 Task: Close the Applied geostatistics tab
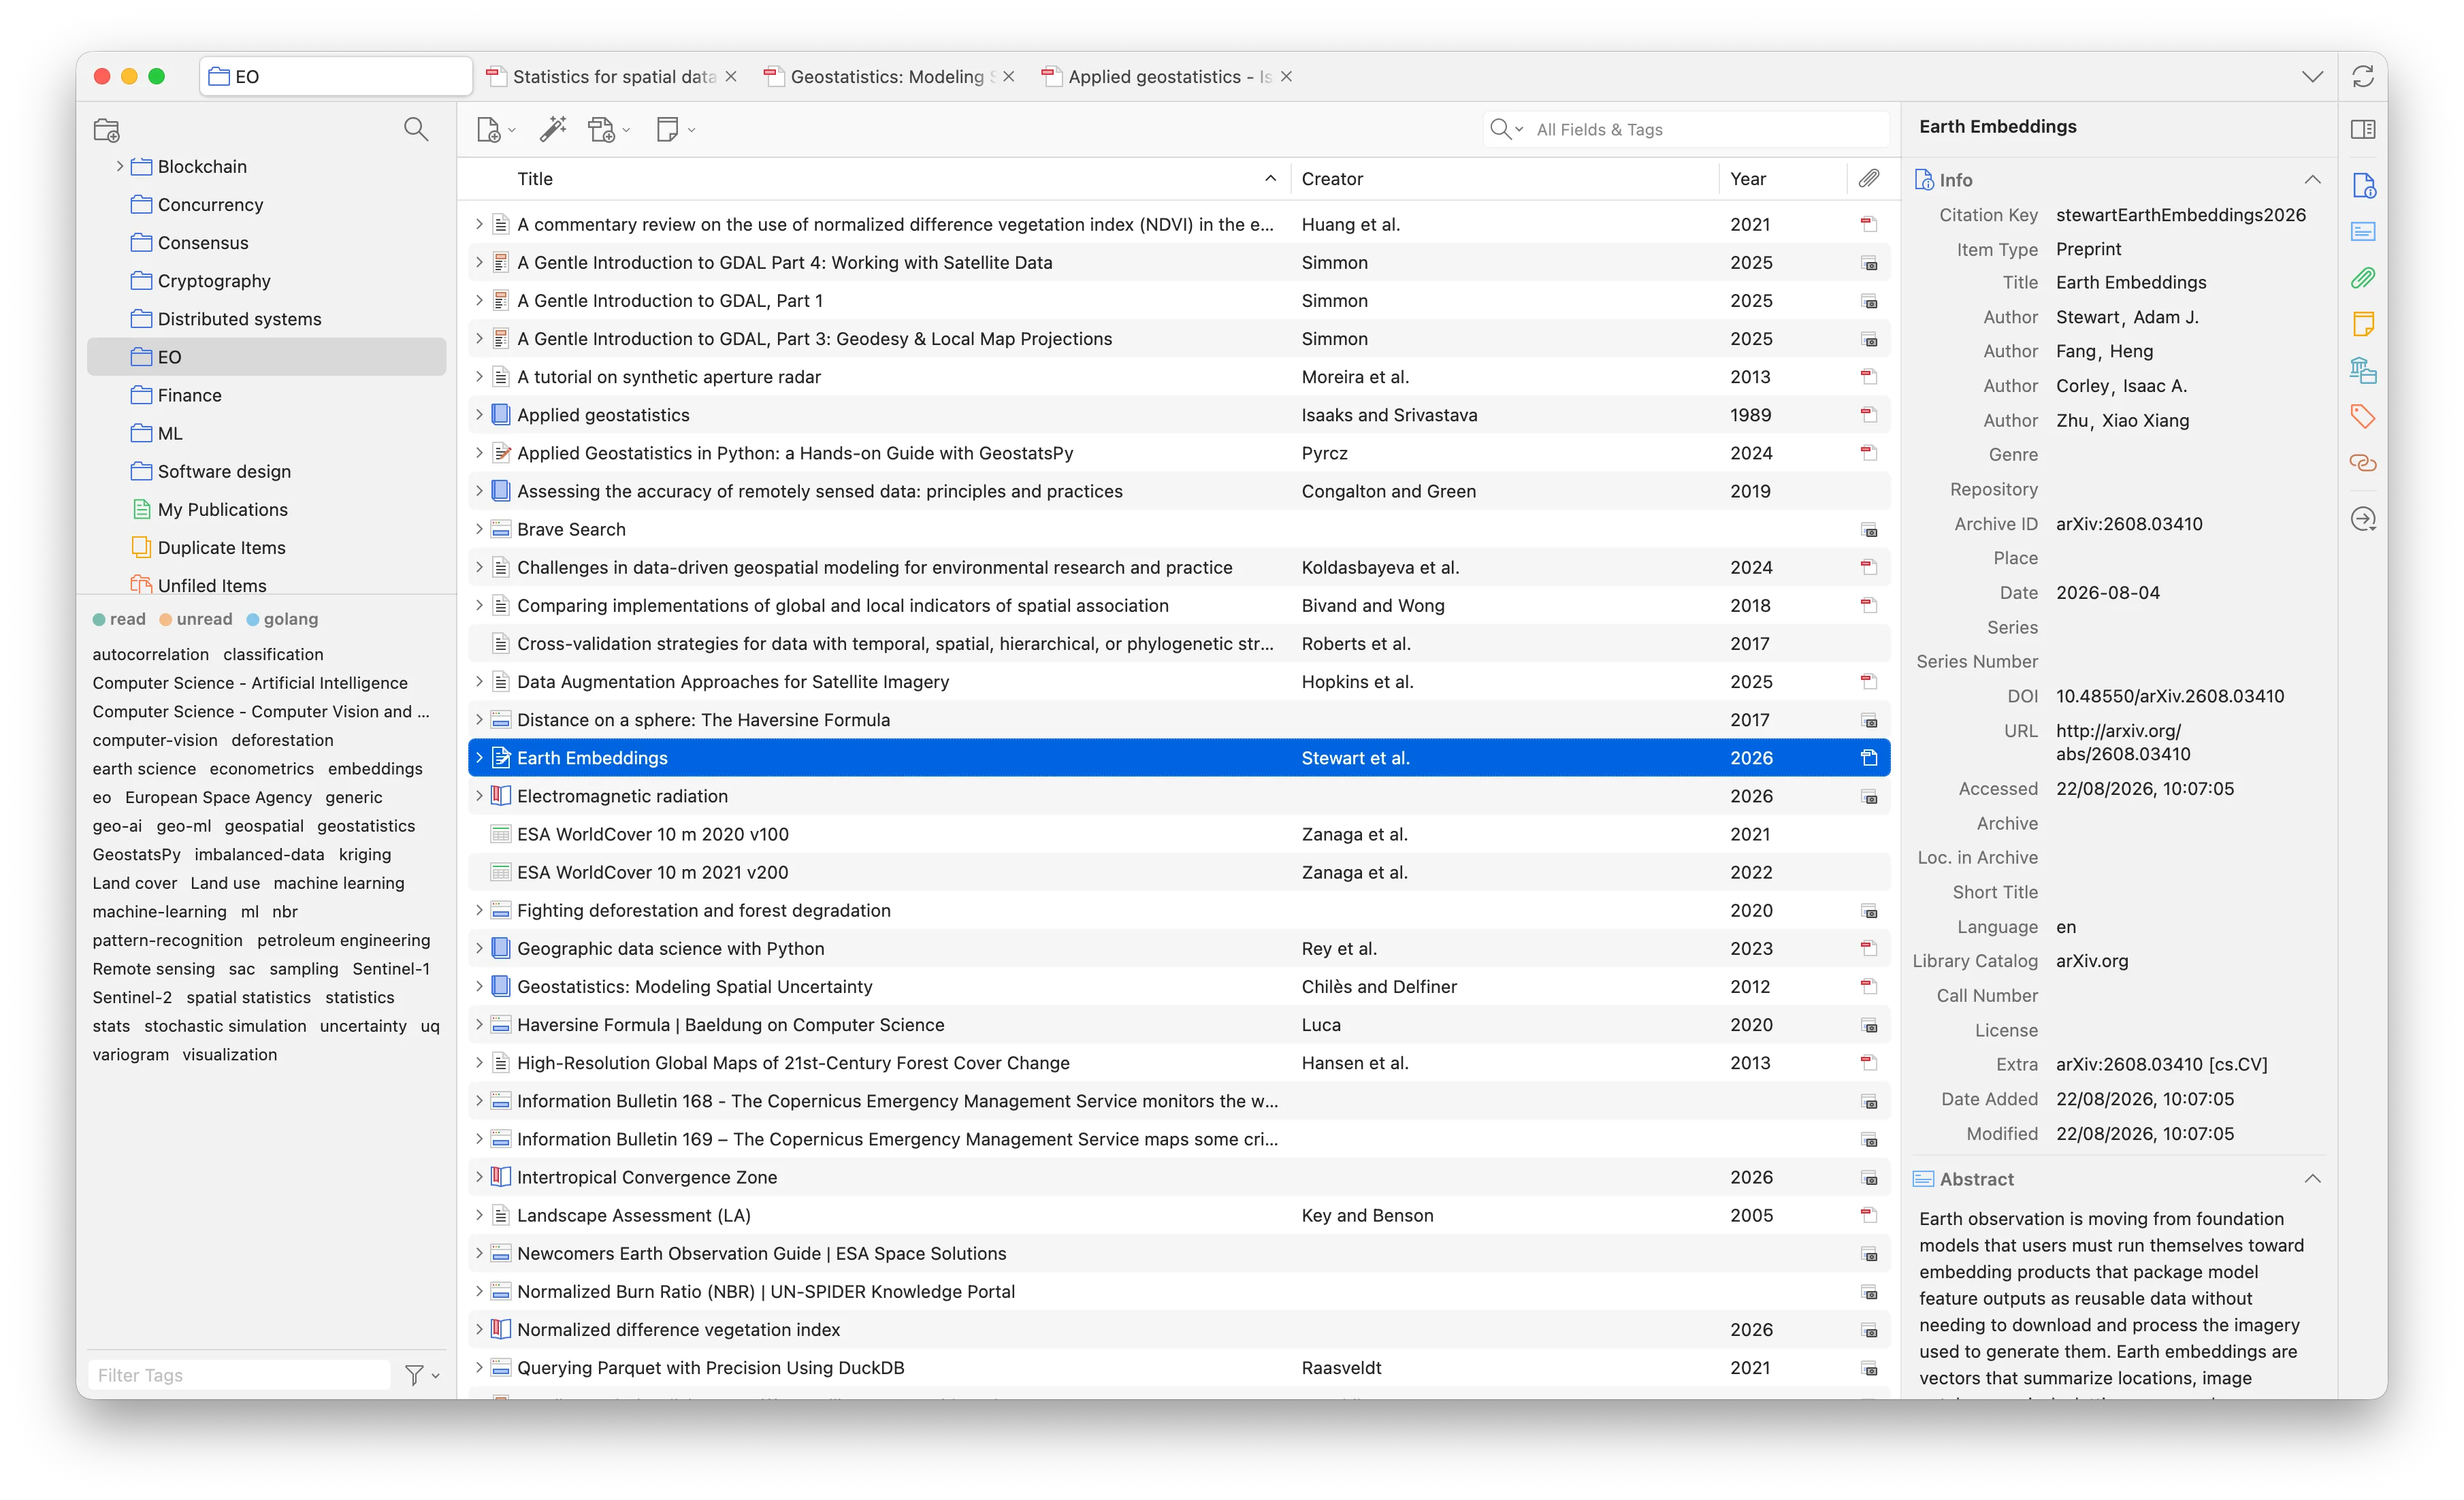click(x=1286, y=77)
